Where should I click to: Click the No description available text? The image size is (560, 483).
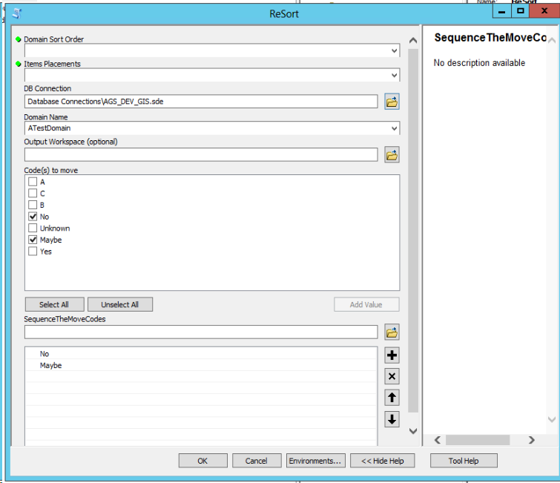(479, 63)
